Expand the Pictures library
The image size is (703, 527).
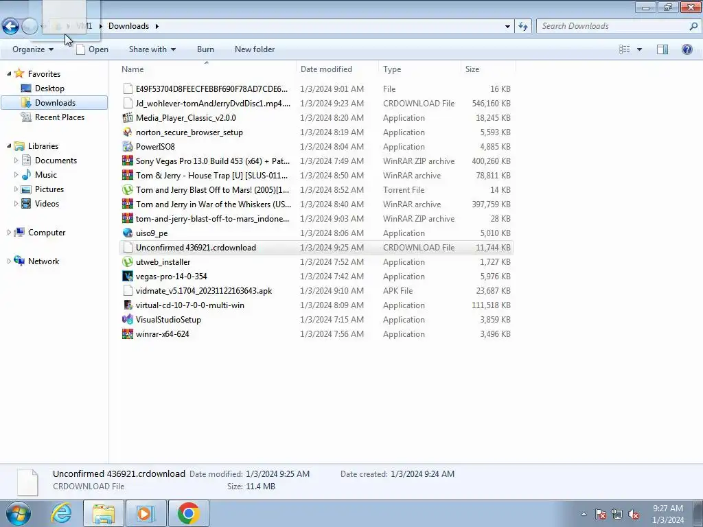(x=16, y=189)
